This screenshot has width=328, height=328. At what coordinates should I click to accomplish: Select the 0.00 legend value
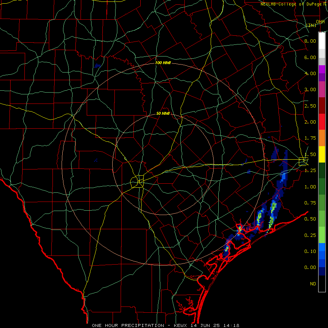[310, 268]
